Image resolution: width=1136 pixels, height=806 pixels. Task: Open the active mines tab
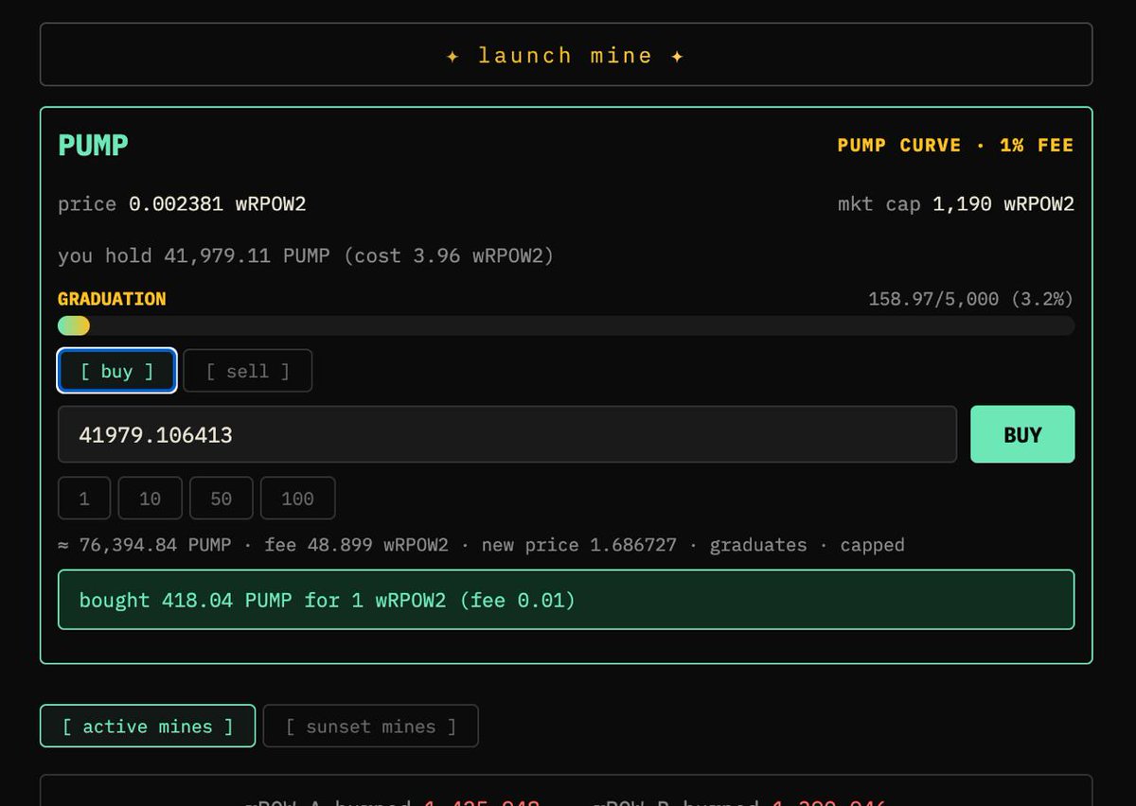tap(148, 727)
